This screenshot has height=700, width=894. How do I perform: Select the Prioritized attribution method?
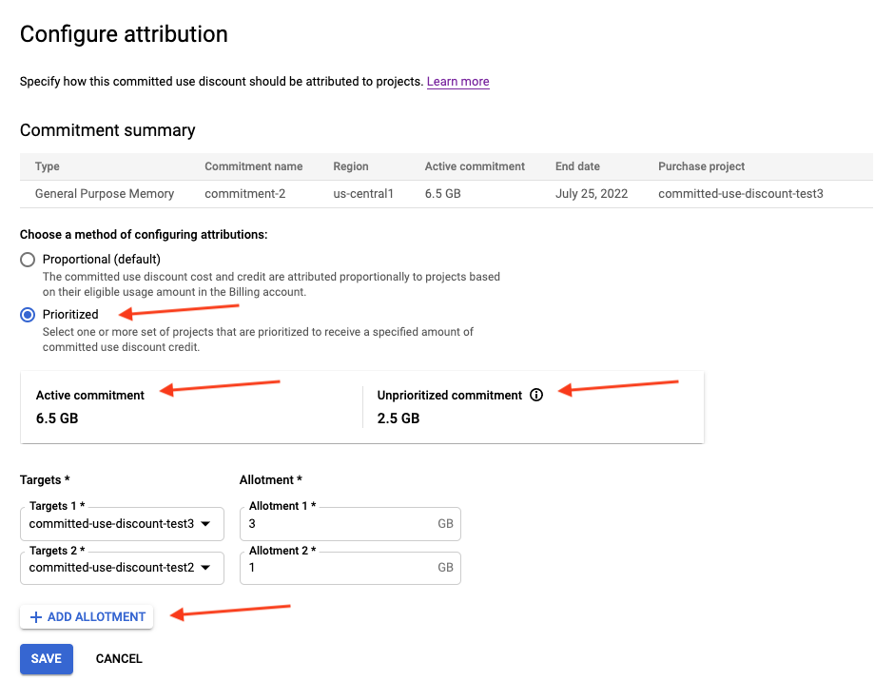(28, 314)
